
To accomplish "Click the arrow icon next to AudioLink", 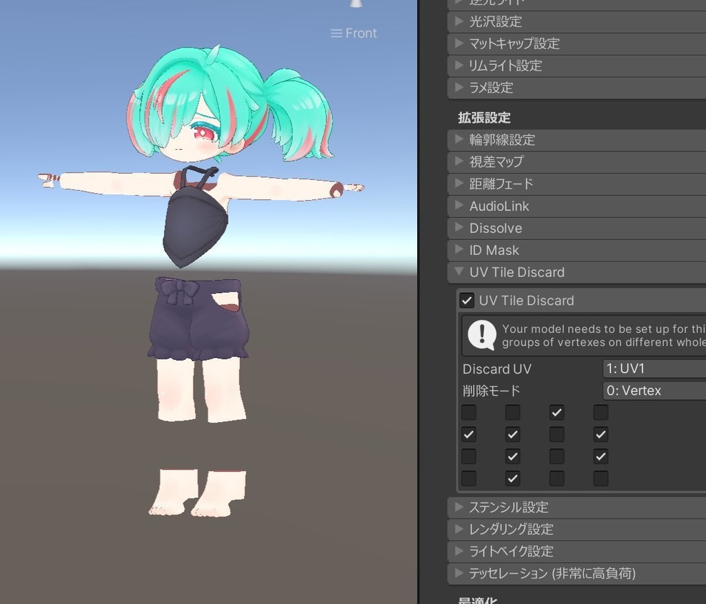I will tap(459, 205).
